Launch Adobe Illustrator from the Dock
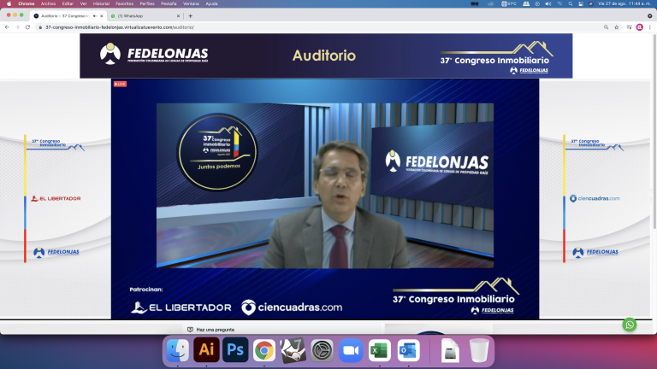657x369 pixels. click(206, 349)
